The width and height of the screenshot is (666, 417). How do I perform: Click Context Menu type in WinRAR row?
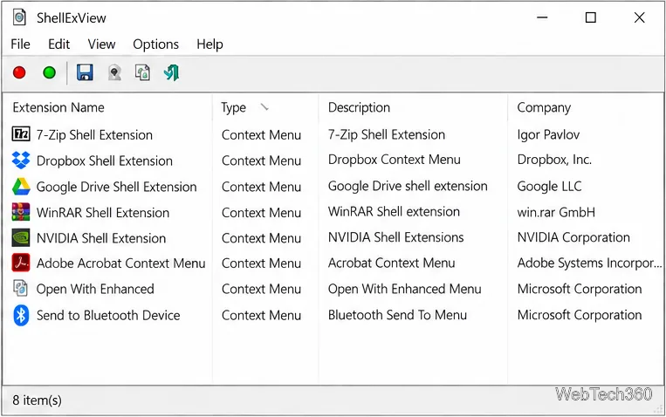(x=261, y=213)
